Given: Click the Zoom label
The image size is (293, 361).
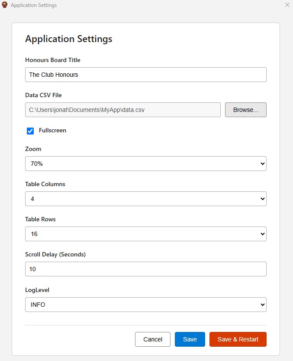Looking at the screenshot, I should (x=33, y=149).
